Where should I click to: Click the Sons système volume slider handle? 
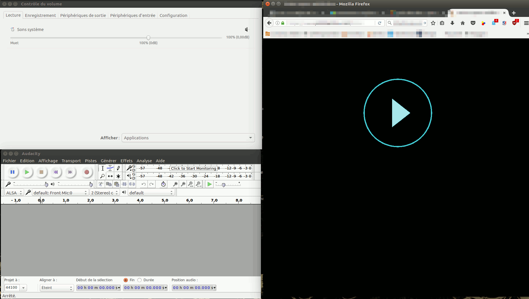tap(148, 38)
